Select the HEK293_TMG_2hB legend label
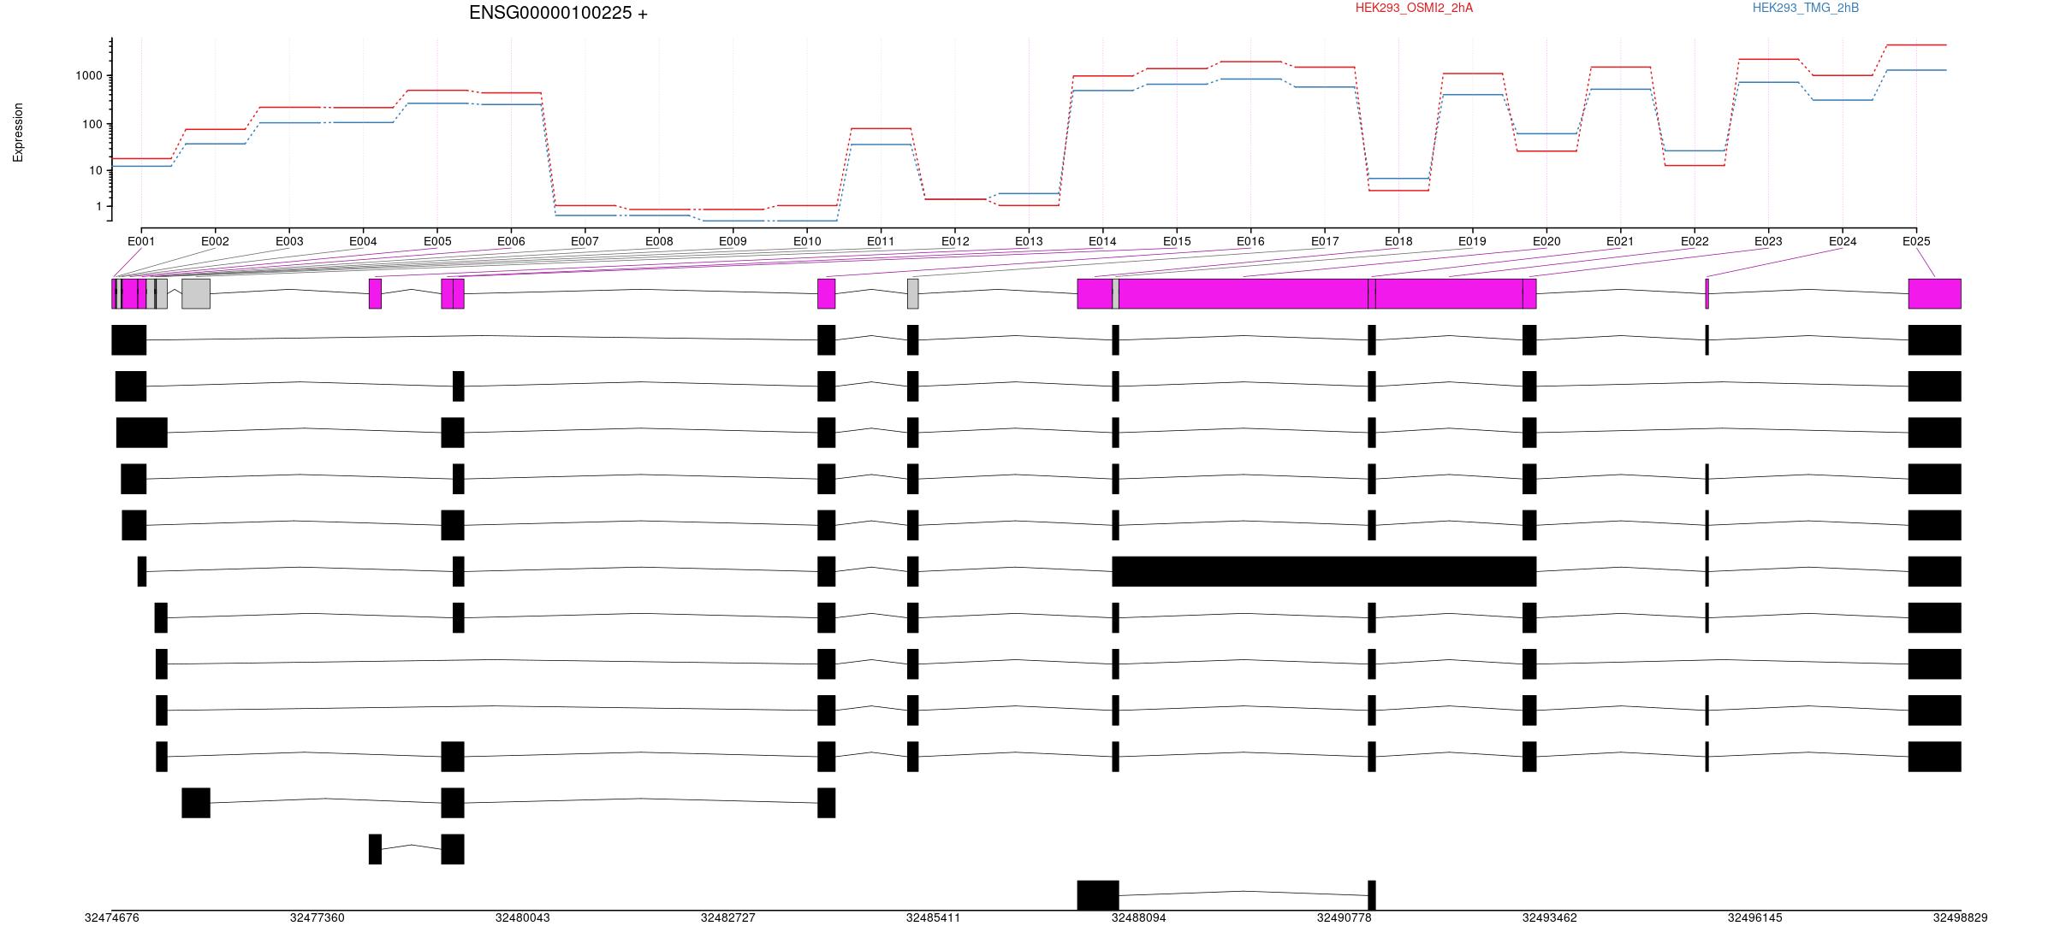 (x=1805, y=8)
